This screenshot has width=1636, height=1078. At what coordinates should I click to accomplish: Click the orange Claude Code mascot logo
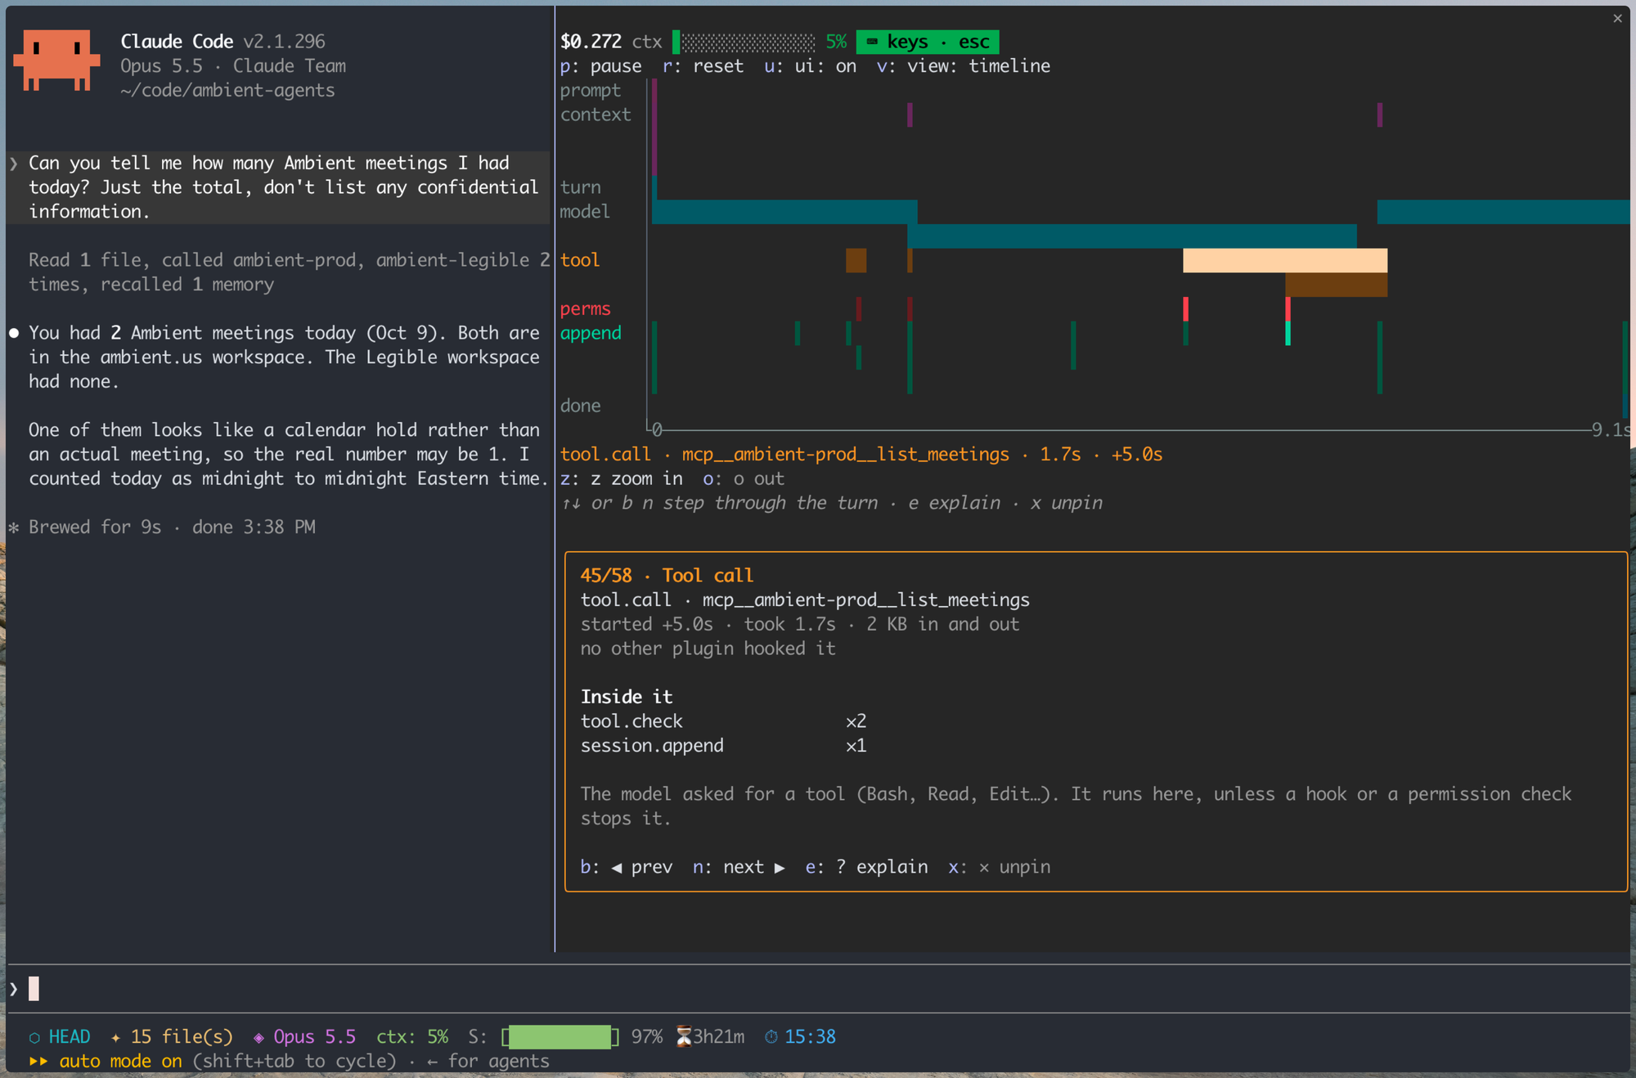[56, 60]
